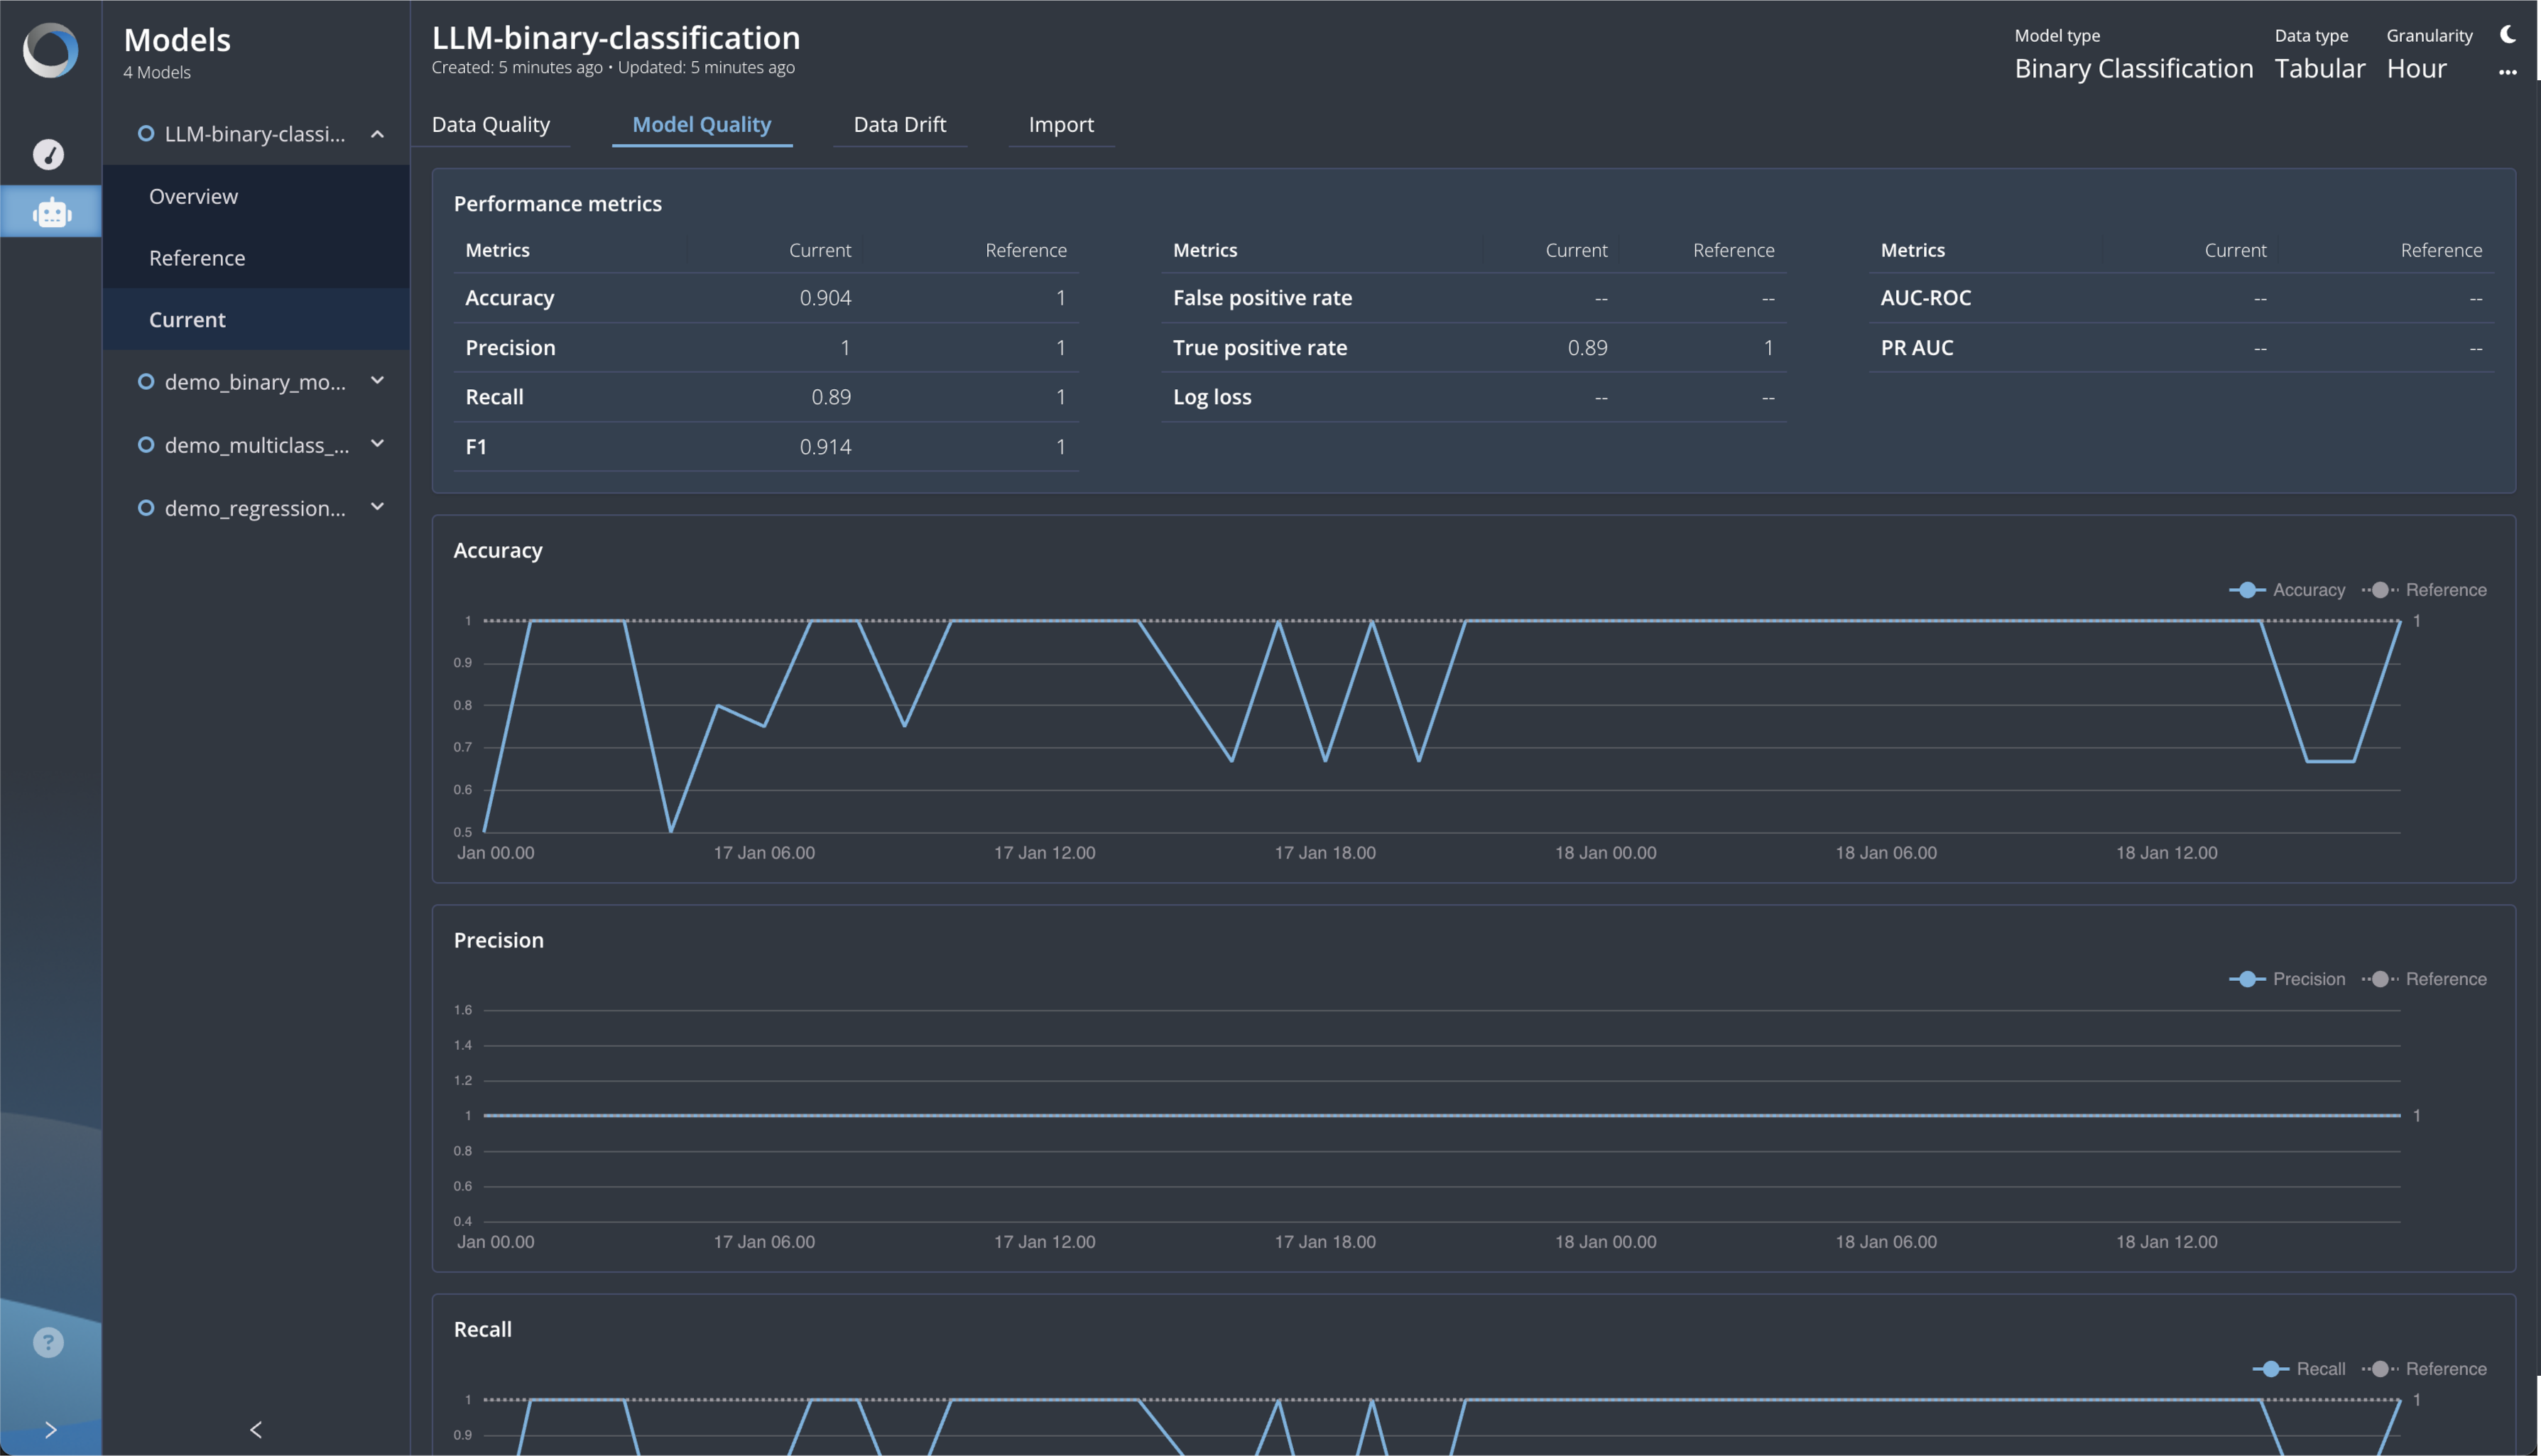Click the 17 Jan 12.00 label on Accuracy chart
Image resolution: width=2541 pixels, height=1456 pixels.
click(x=1043, y=853)
